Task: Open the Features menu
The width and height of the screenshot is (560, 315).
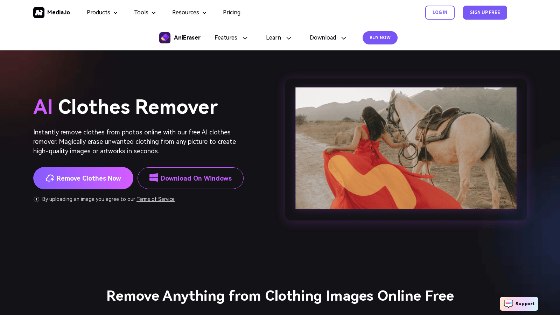Action: [231, 38]
